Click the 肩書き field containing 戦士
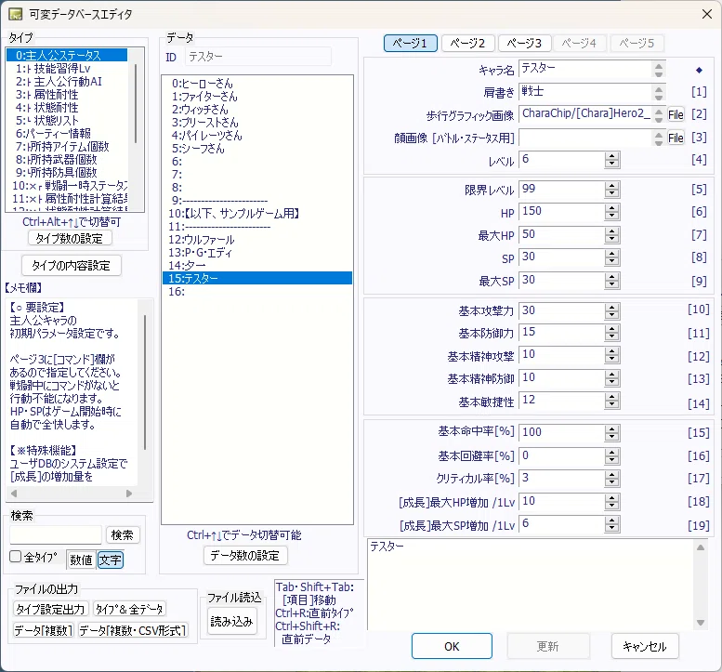Screen dimensions: 722x672 pos(585,92)
